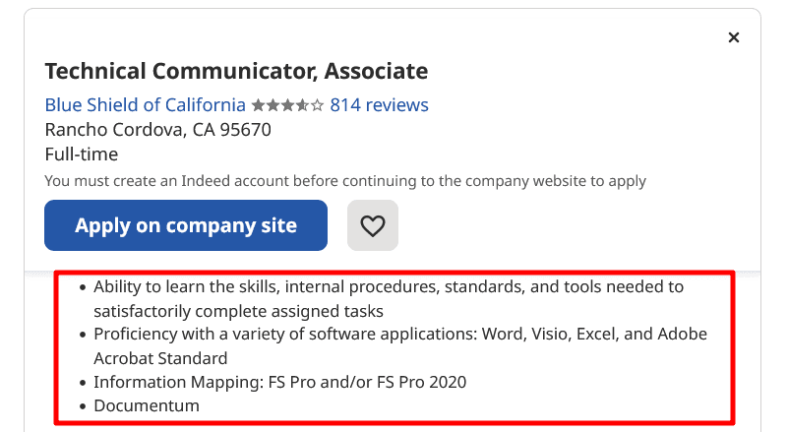Click the middle star of the rating
The height and width of the screenshot is (432, 788).
point(287,105)
